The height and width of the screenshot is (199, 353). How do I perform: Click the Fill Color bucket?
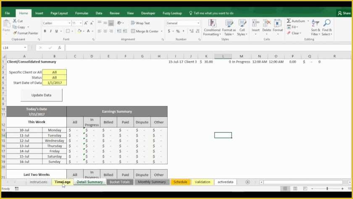pyautogui.click(x=79, y=31)
